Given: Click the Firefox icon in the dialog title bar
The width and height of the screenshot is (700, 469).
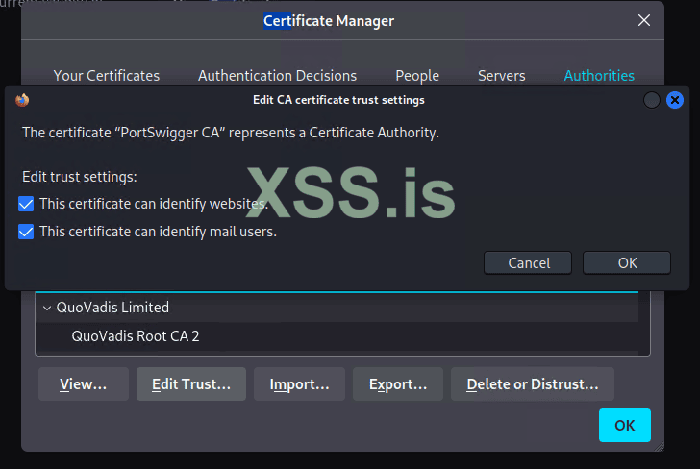Looking at the screenshot, I should click(22, 99).
